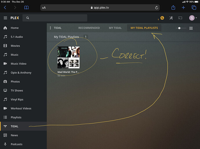Open the Music library
200x149 pixels.
click(23, 55)
